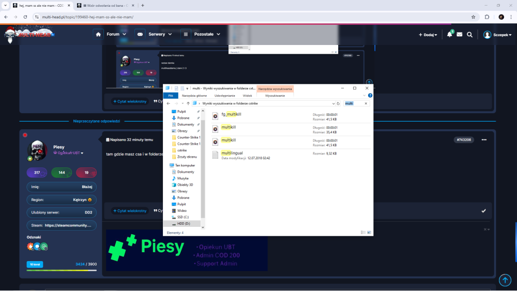Click the Cytat wielokrotny button
517x291 pixels.
pyautogui.click(x=129, y=211)
